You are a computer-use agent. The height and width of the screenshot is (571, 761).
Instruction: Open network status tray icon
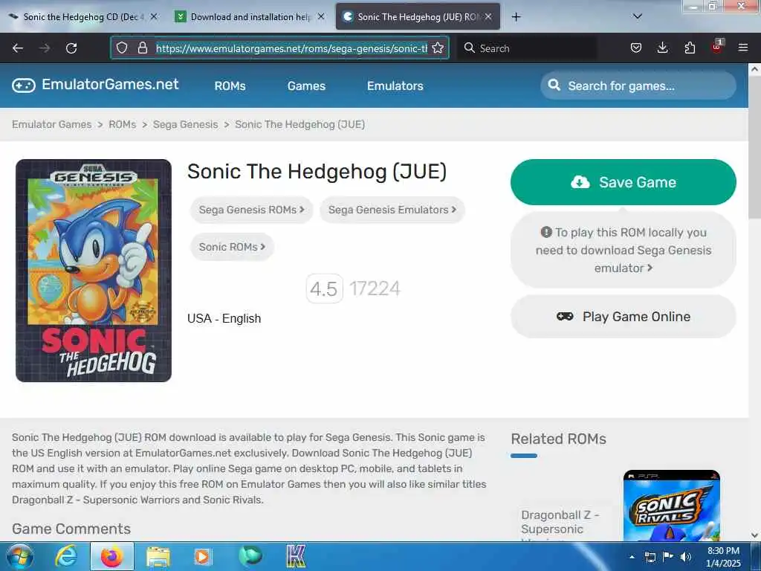(650, 557)
